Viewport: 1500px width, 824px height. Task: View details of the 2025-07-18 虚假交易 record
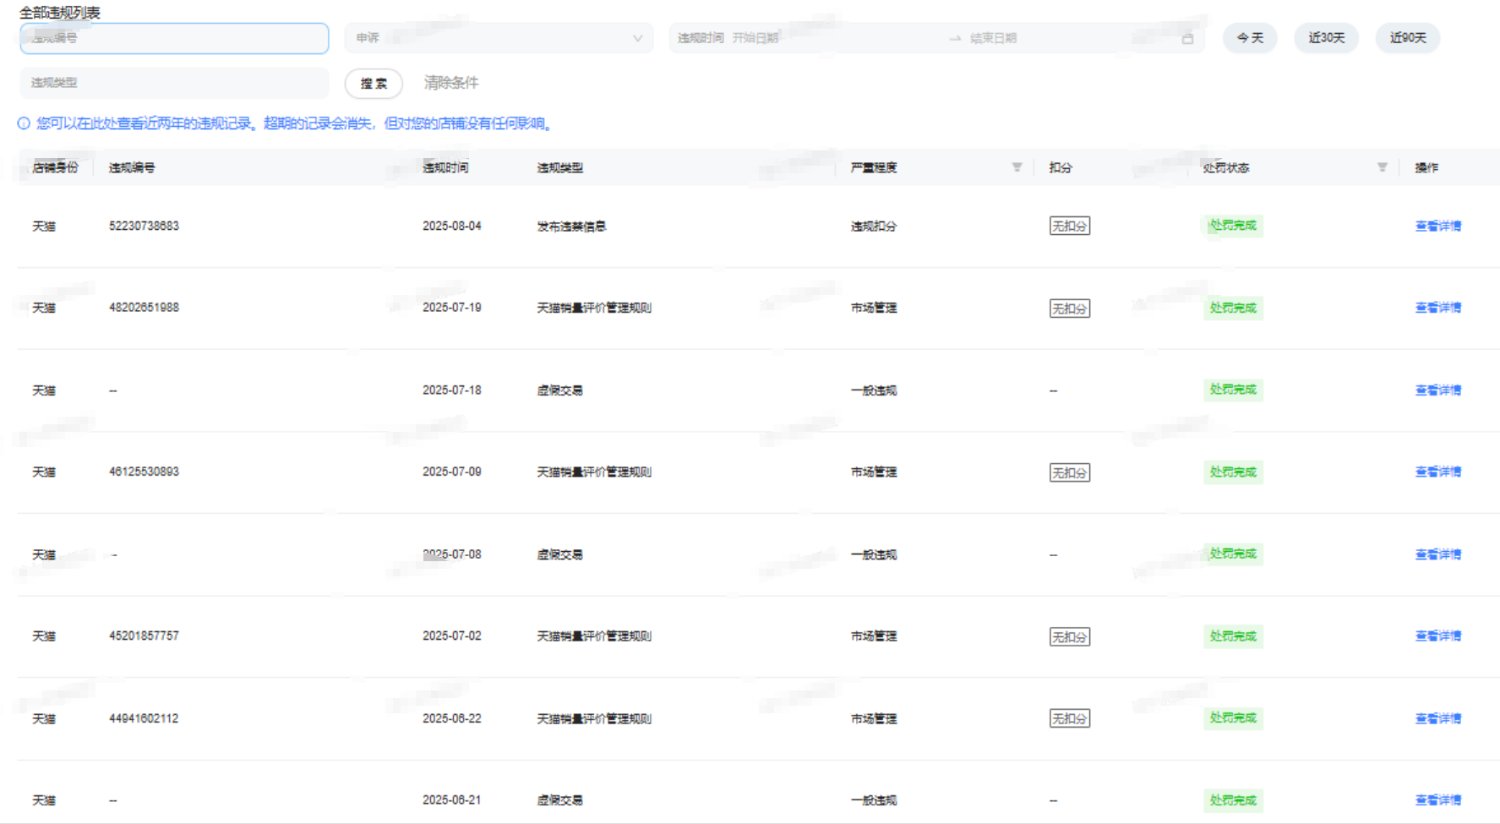click(x=1437, y=390)
